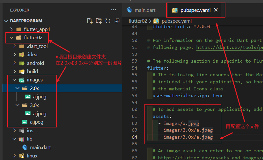Collapse the 3.0x folder chevron

click(x=18, y=105)
